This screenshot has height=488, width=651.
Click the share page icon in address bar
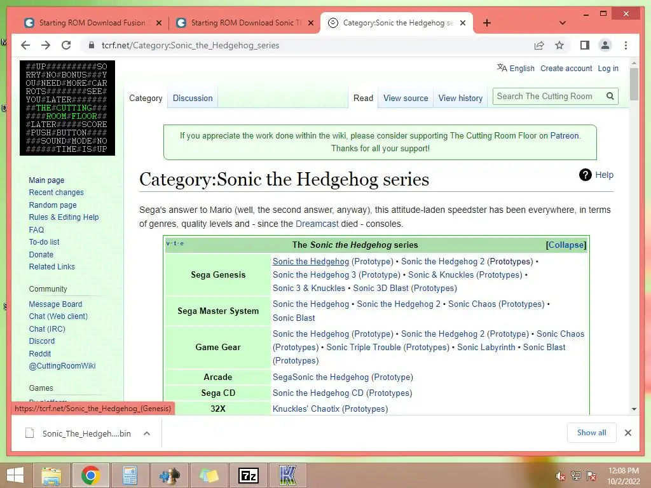tap(539, 45)
